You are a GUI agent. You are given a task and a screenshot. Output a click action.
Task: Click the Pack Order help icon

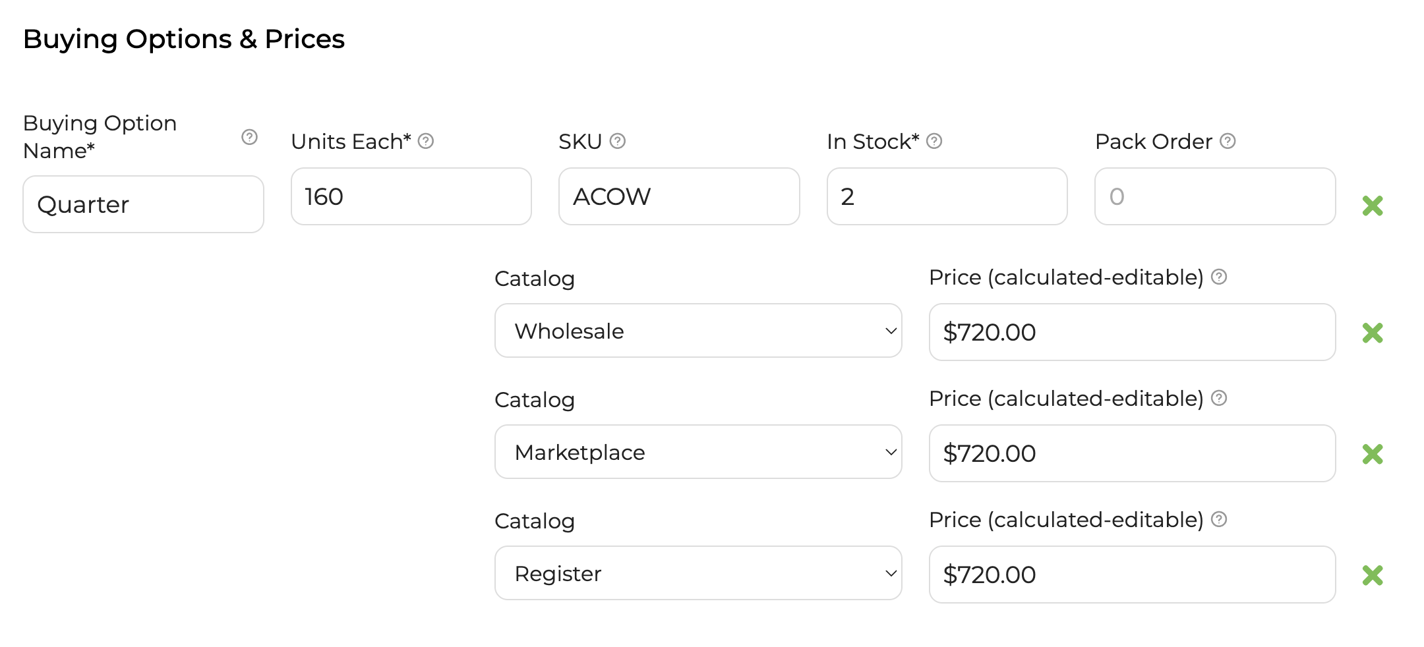pos(1228,141)
